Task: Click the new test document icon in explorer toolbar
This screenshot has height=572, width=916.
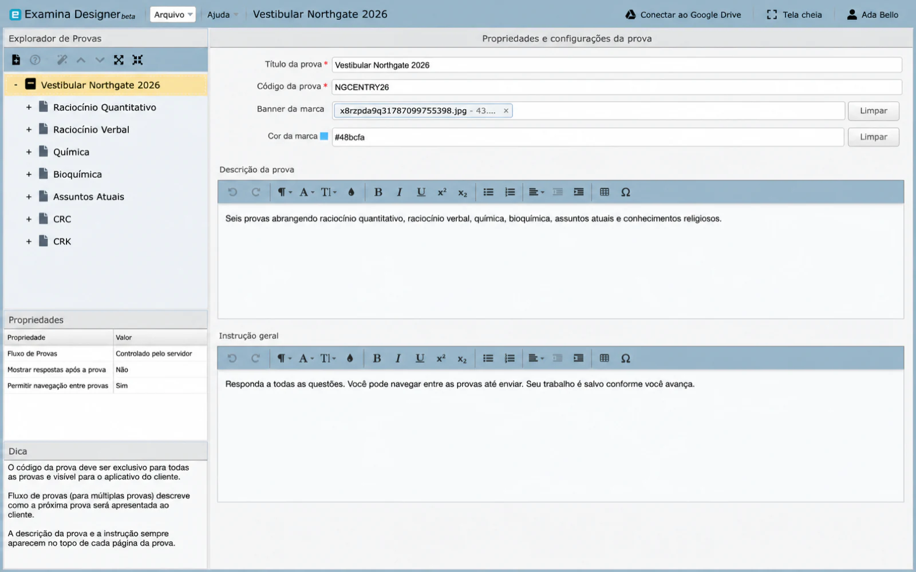Action: (16, 59)
